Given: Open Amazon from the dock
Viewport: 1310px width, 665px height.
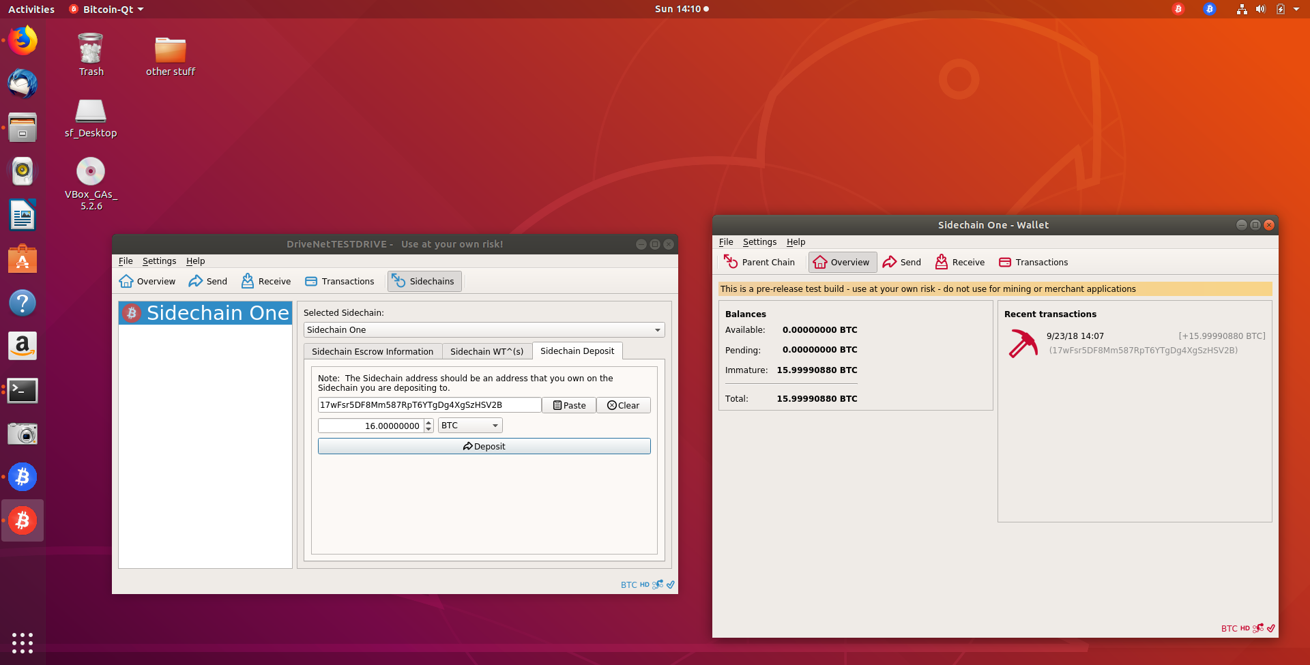Looking at the screenshot, I should pyautogui.click(x=23, y=346).
